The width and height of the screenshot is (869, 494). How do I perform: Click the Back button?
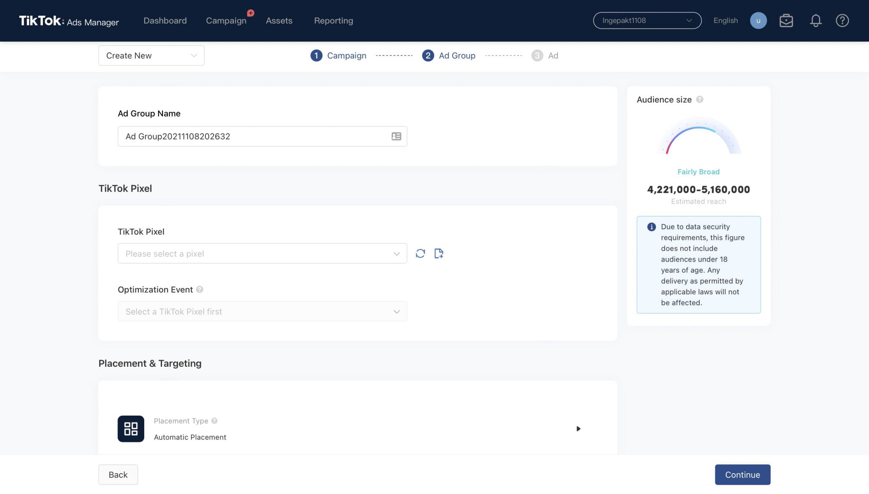(x=118, y=474)
